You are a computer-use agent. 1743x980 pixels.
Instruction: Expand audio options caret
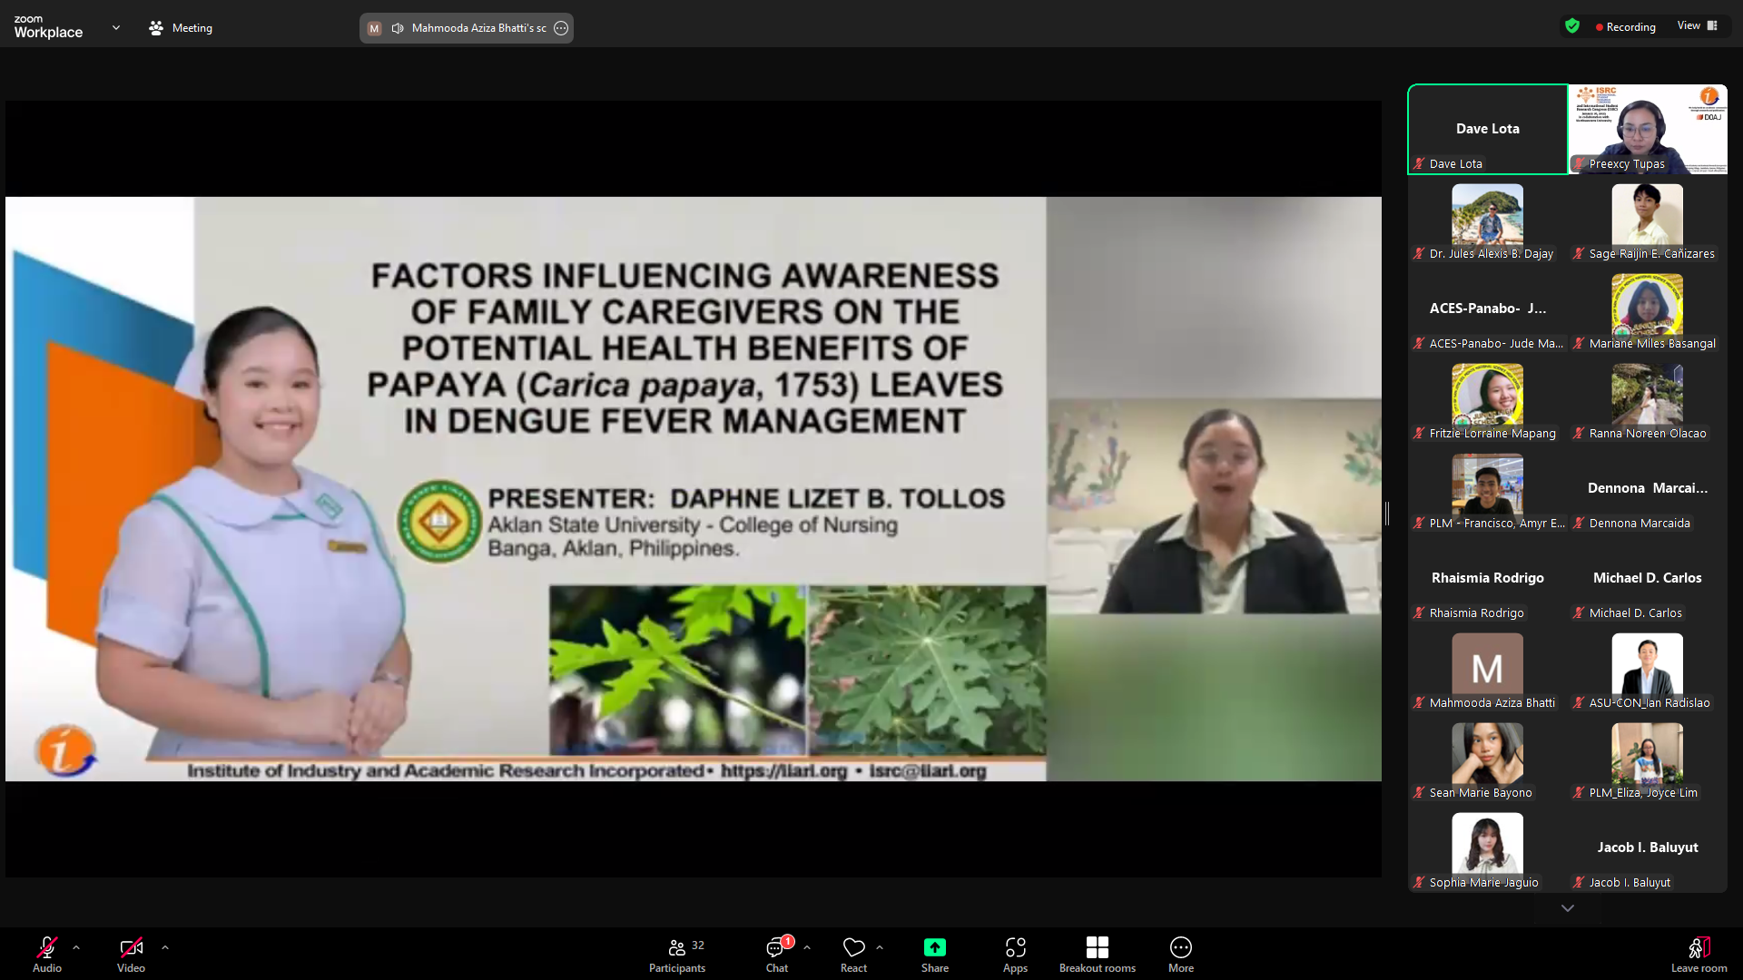[76, 947]
